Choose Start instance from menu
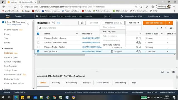 113,31
